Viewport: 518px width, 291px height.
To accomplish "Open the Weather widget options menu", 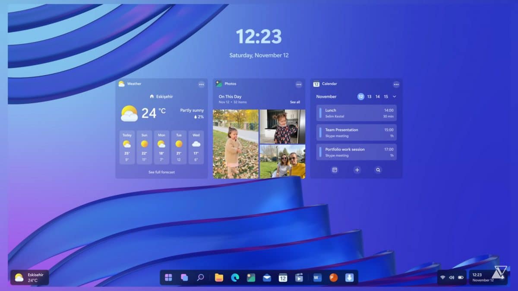I will pos(201,84).
